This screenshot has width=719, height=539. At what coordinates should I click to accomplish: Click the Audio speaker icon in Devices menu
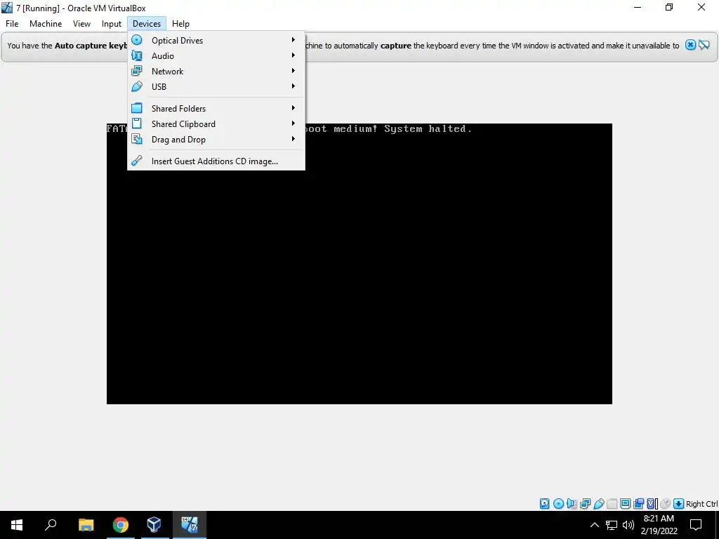pyautogui.click(x=137, y=56)
